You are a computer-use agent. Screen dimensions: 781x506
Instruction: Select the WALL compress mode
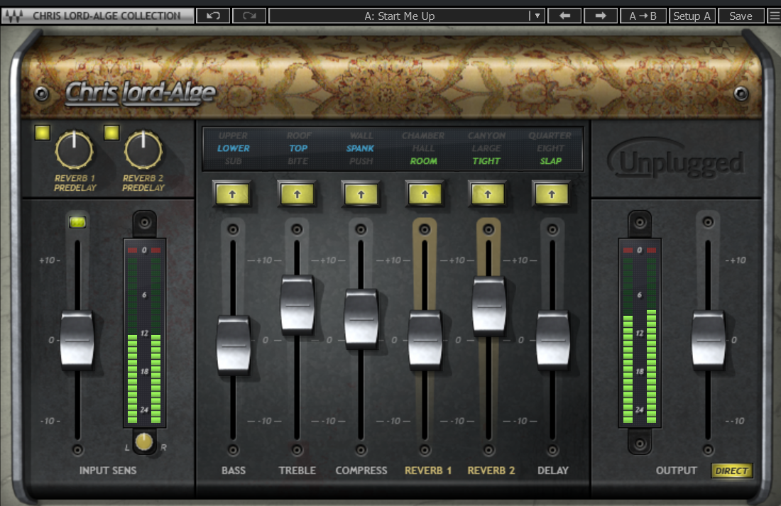pyautogui.click(x=361, y=136)
